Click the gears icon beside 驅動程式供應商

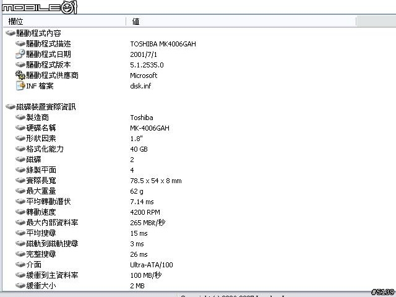click(20, 75)
